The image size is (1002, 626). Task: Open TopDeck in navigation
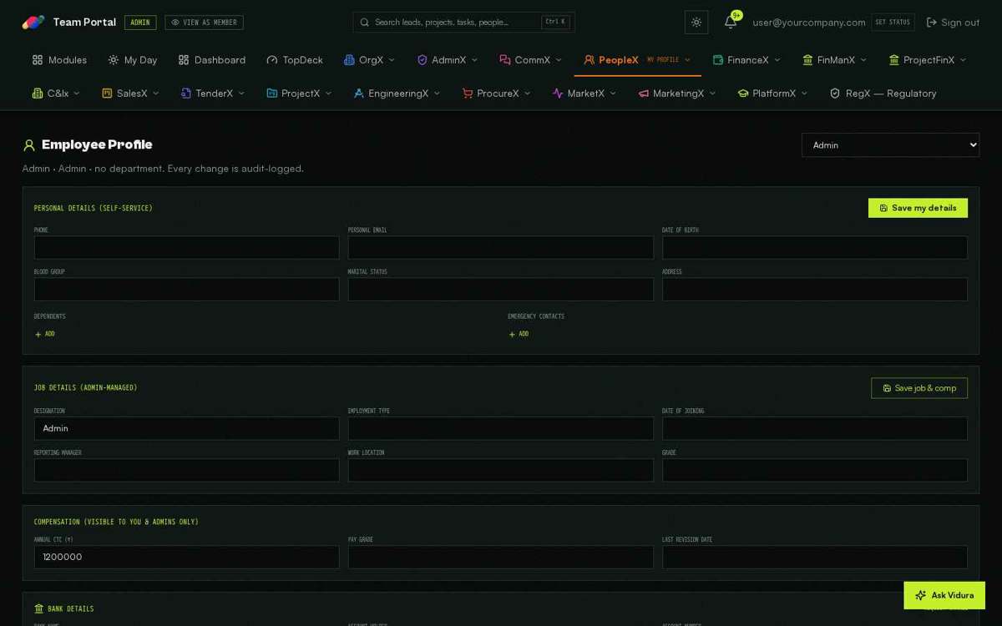(x=295, y=60)
